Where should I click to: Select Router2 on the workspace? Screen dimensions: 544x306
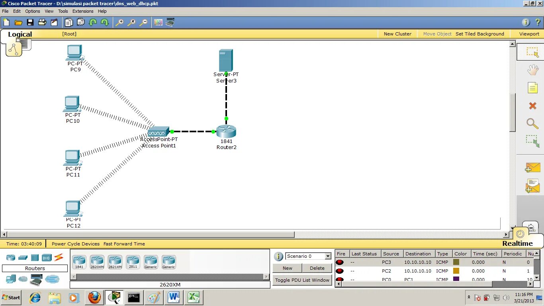(x=226, y=131)
